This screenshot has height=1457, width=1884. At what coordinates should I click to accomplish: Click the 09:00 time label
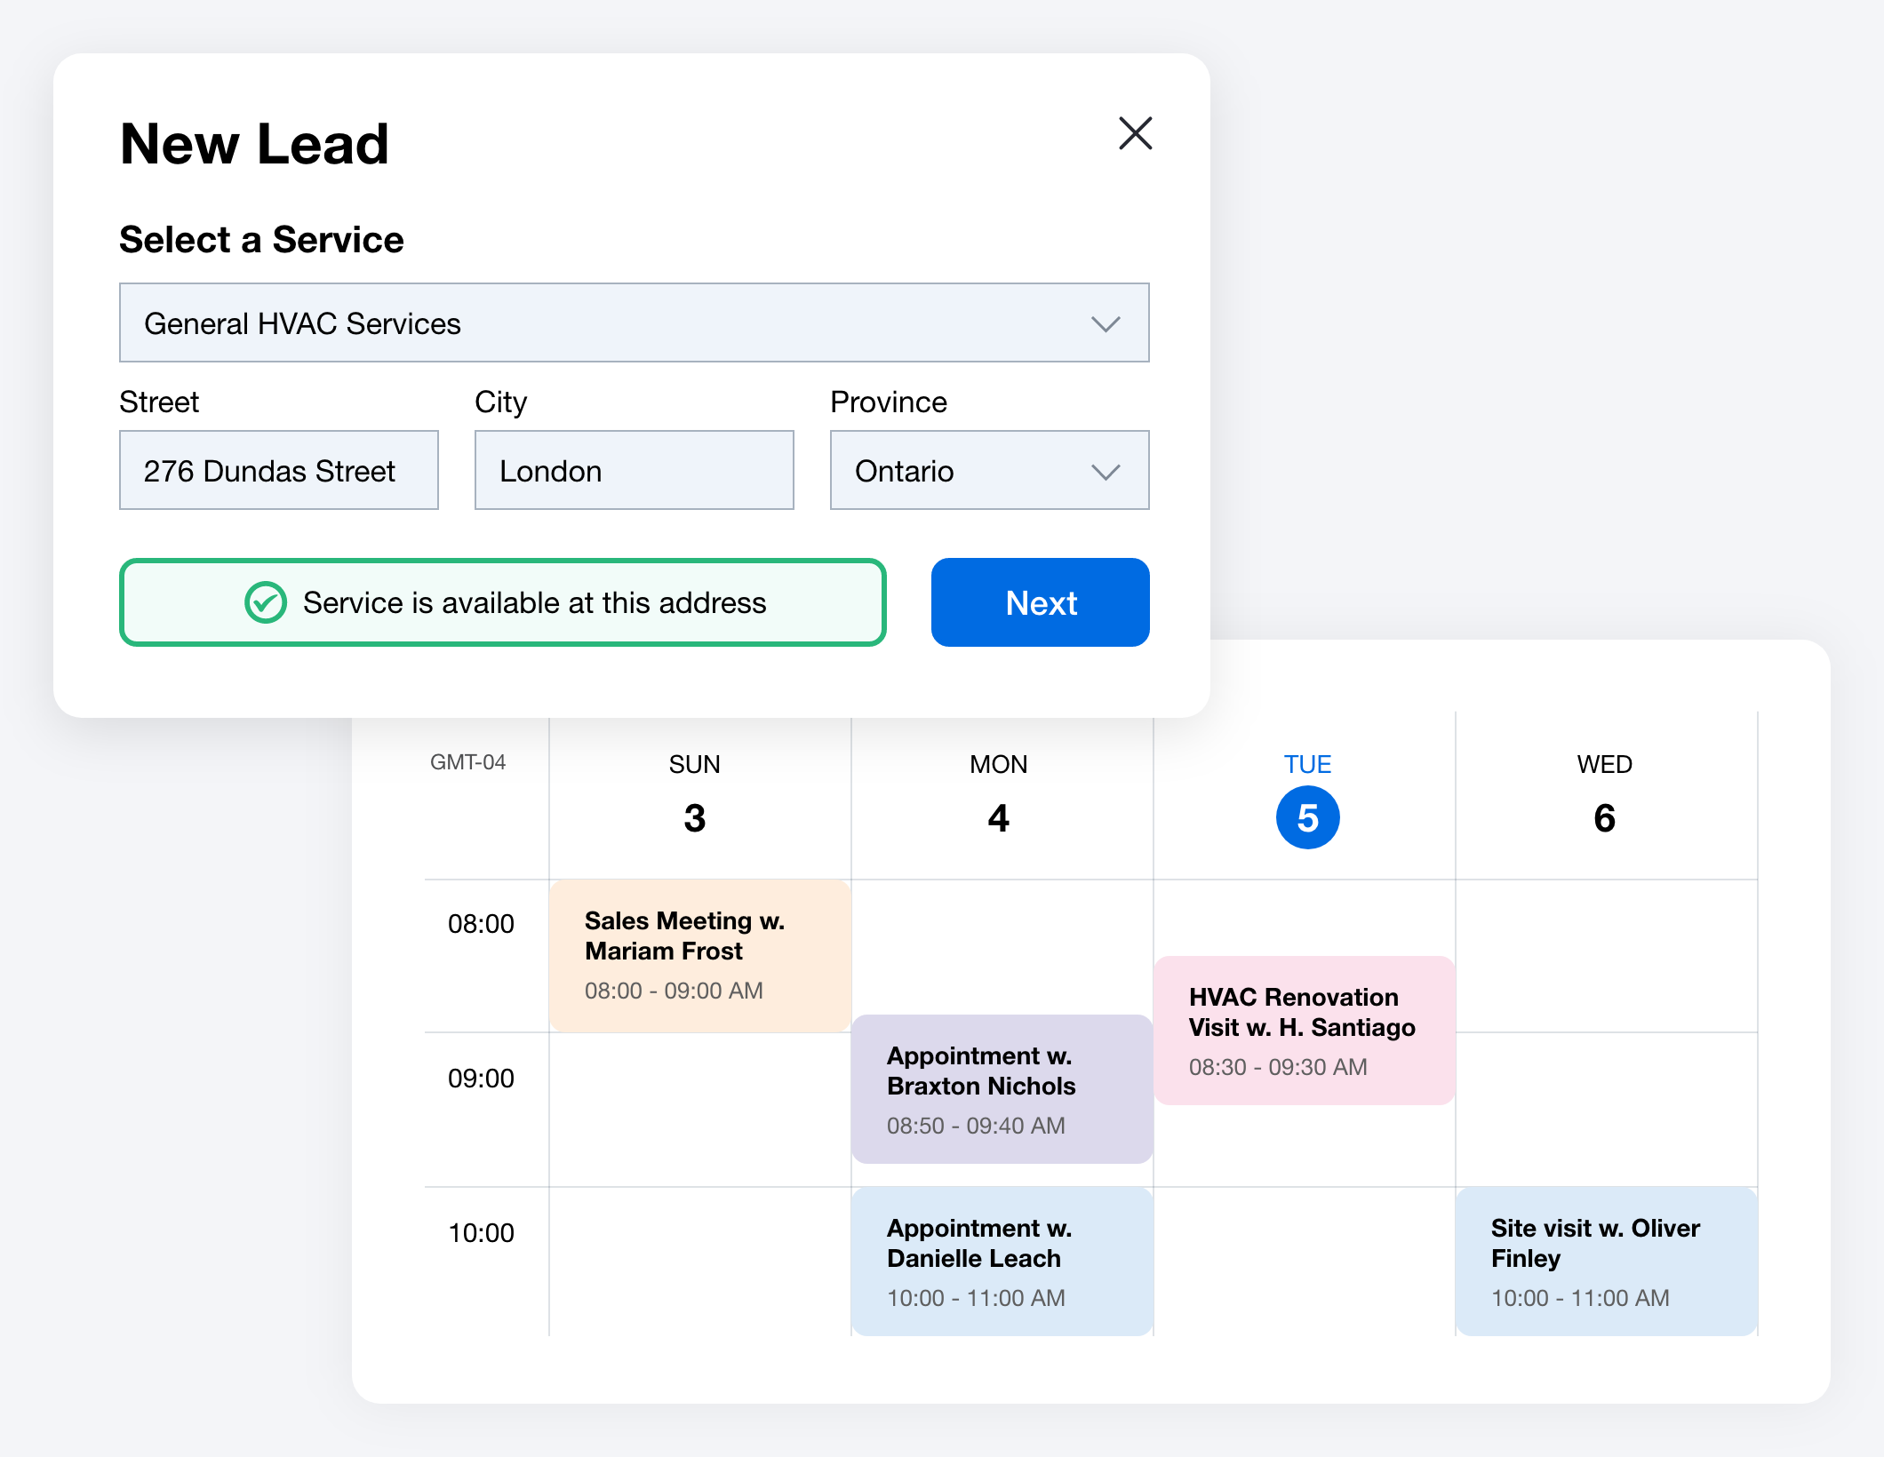(x=481, y=1079)
